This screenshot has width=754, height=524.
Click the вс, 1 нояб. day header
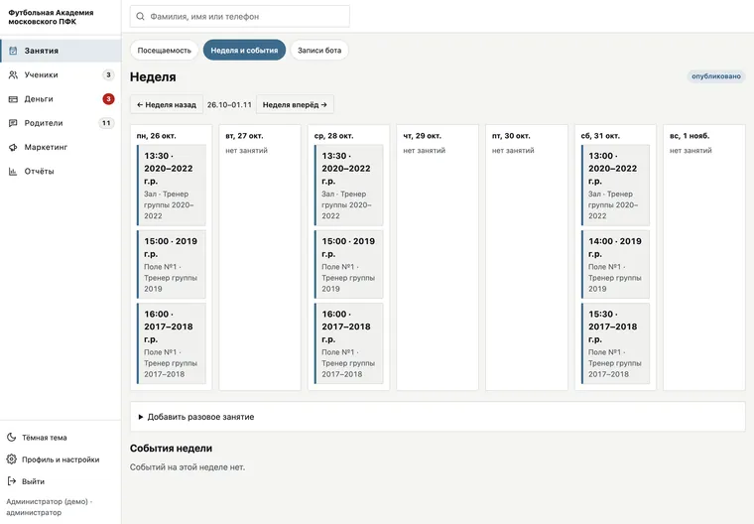point(690,136)
